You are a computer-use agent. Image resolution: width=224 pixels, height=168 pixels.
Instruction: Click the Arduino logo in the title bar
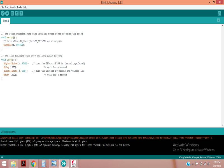point(2,3)
